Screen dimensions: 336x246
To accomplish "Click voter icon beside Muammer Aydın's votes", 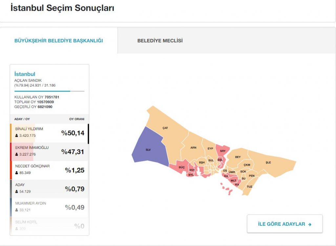I will coord(17,210).
